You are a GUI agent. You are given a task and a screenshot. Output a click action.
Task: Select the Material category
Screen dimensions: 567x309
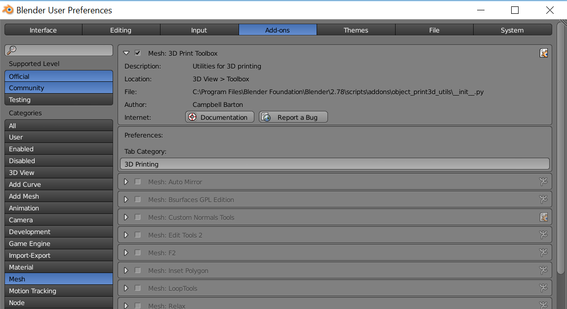coord(59,268)
